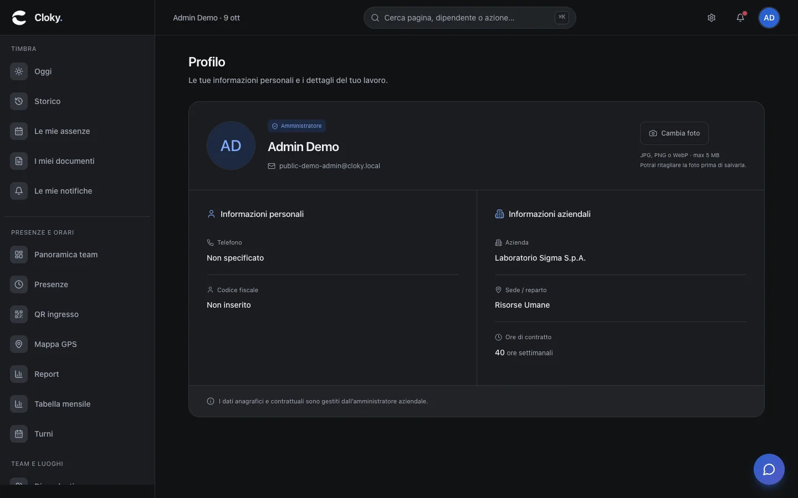Click the Risorse Umane department value
The height and width of the screenshot is (498, 798).
523,305
